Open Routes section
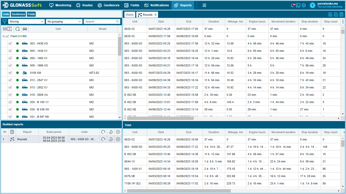This screenshot has width=346, height=194. pyautogui.click(x=84, y=5)
